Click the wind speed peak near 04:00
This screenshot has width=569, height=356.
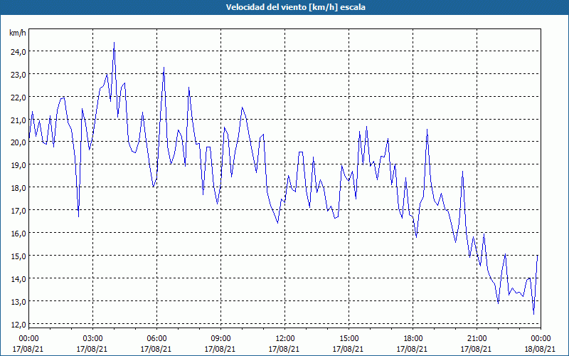[x=114, y=43]
